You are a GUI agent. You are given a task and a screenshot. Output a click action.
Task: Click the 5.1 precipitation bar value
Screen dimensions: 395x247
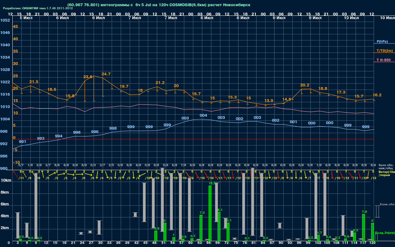point(229,220)
